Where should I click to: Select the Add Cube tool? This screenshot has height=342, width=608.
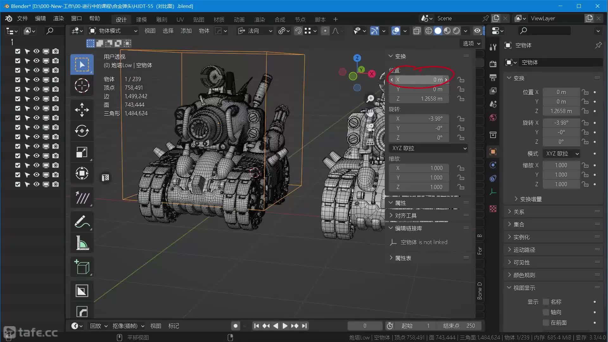click(82, 267)
